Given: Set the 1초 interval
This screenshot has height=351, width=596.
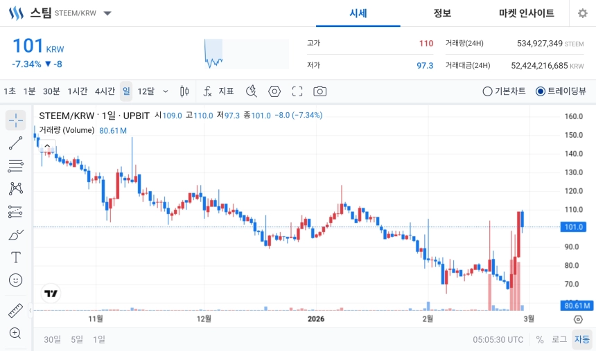Looking at the screenshot, I should click(x=10, y=91).
